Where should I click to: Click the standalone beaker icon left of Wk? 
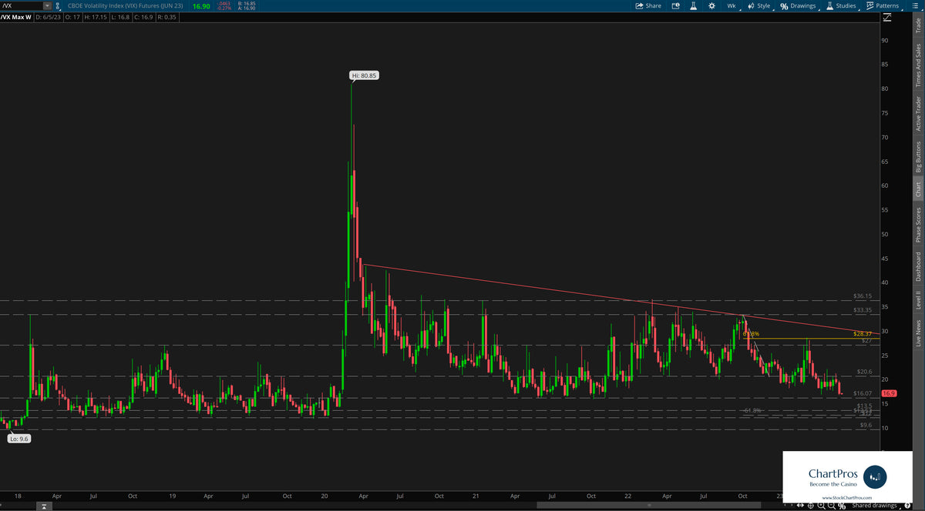[693, 5]
